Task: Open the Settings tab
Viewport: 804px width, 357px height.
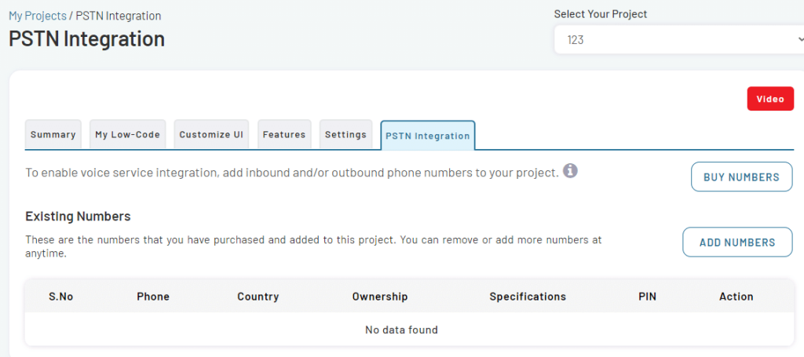Action: 345,135
